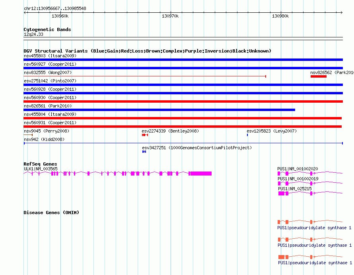Image resolution: width=354 pixels, height=275 pixels.
Task: Select the blue bar under nsv560928
Action: (183, 93)
